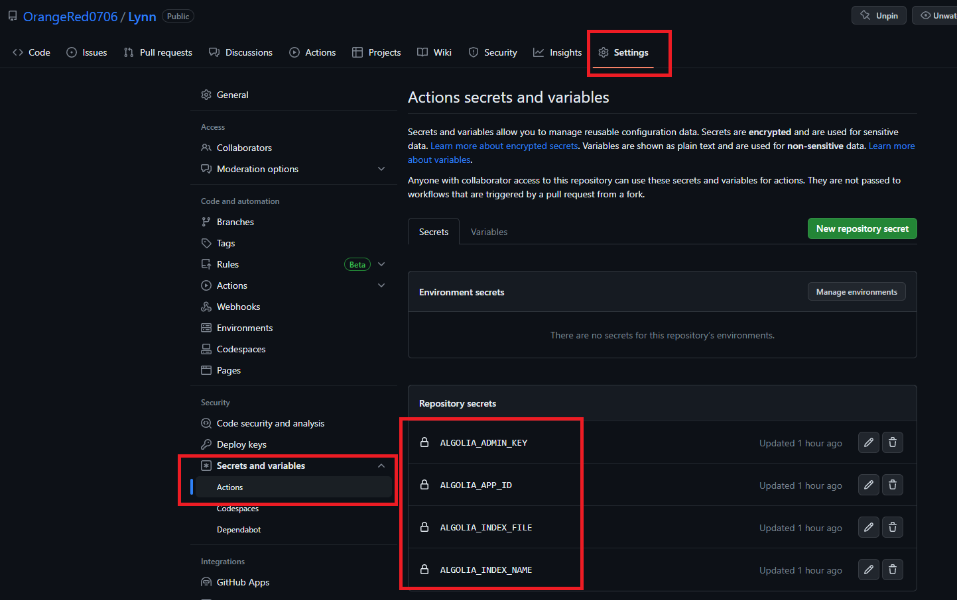This screenshot has height=600, width=957.
Task: Expand the Moderation options section
Action: click(381, 169)
